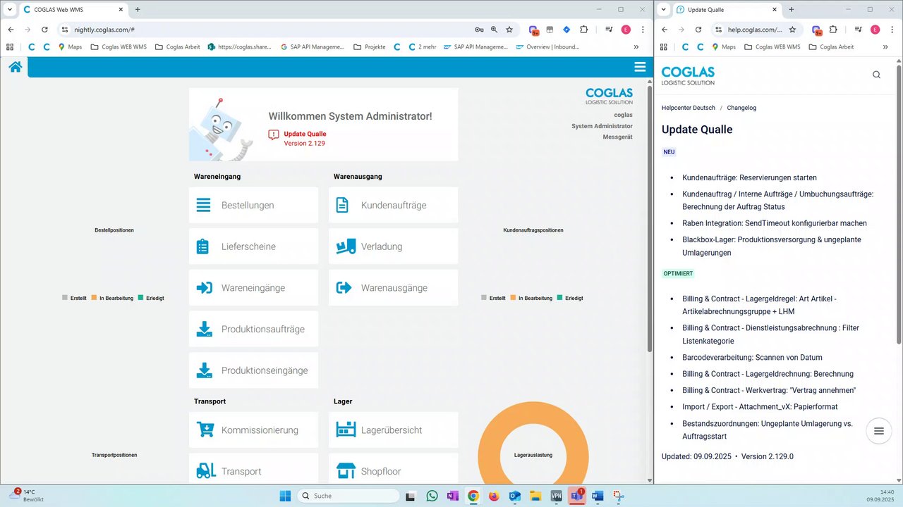Viewport: 903px width, 507px height.
Task: Open tab search dropdown in left browser
Action: click(10, 10)
